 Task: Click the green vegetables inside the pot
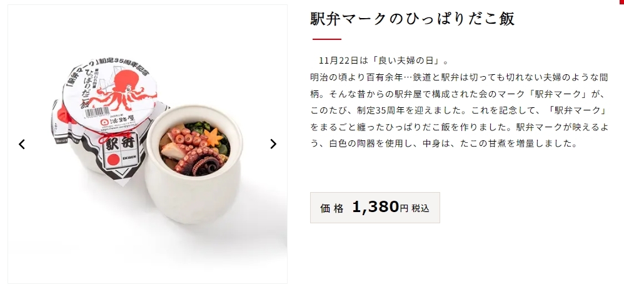pos(203,127)
